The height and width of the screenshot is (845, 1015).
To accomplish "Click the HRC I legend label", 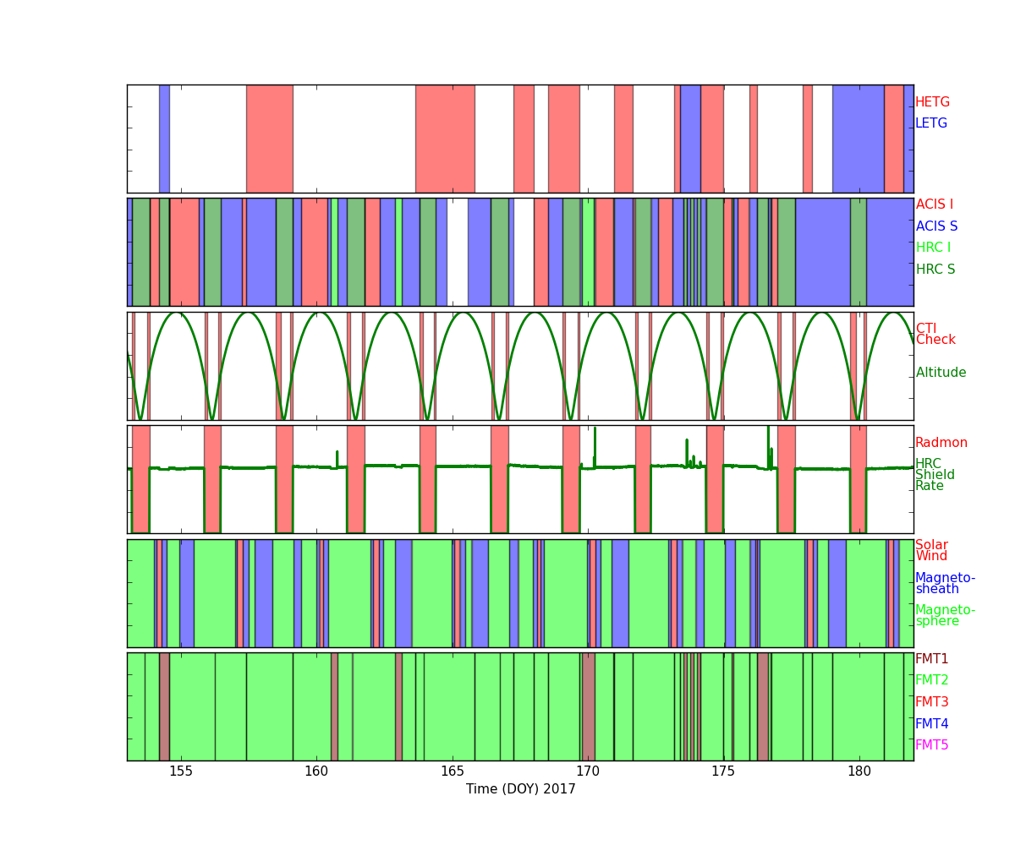I will (933, 248).
